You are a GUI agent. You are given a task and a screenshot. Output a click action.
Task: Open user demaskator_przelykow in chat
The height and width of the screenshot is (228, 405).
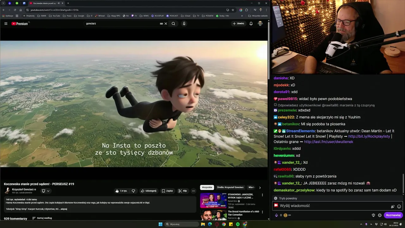(294, 190)
